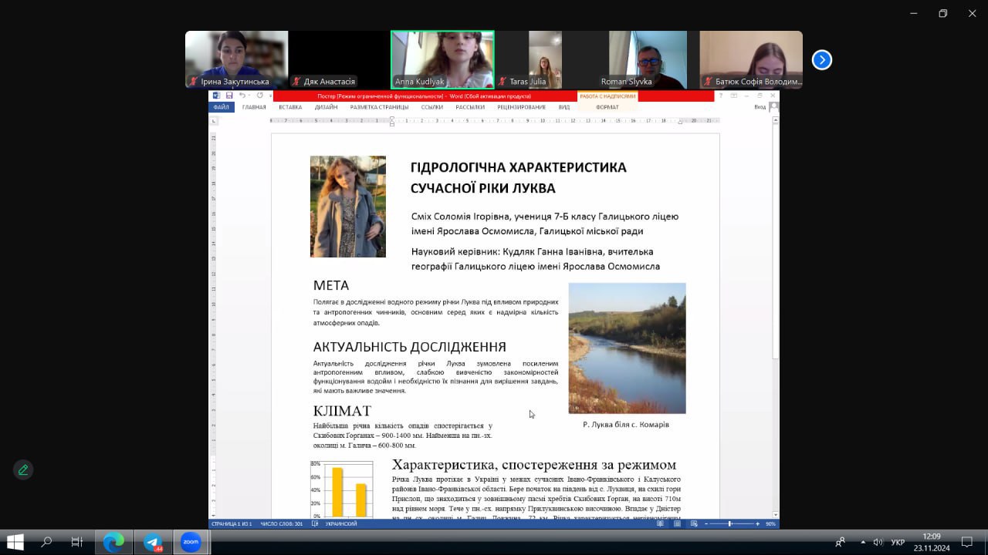This screenshot has height=555, width=988.
Task: Open the ФАЙЛ menu tab
Action: click(x=221, y=107)
